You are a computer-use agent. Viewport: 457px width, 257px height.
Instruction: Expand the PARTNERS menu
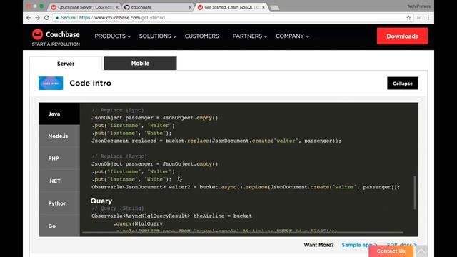[x=249, y=36]
